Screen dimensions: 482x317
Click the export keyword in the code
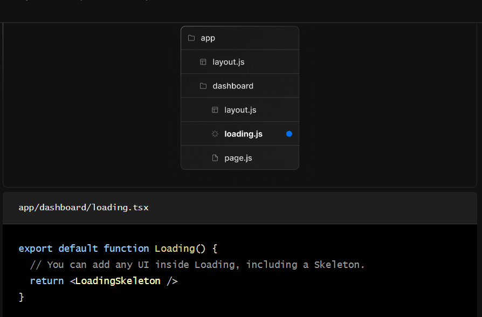pyautogui.click(x=36, y=249)
